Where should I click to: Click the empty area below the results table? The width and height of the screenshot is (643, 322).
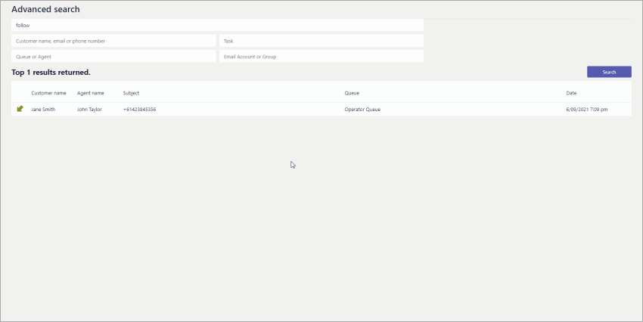pos(321,219)
